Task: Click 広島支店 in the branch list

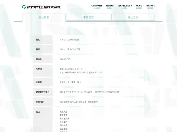Action: tap(63, 129)
